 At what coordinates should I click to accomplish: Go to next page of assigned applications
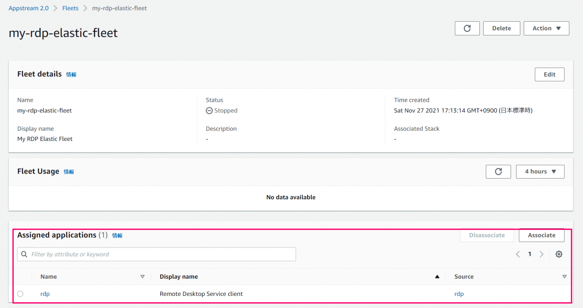click(542, 254)
